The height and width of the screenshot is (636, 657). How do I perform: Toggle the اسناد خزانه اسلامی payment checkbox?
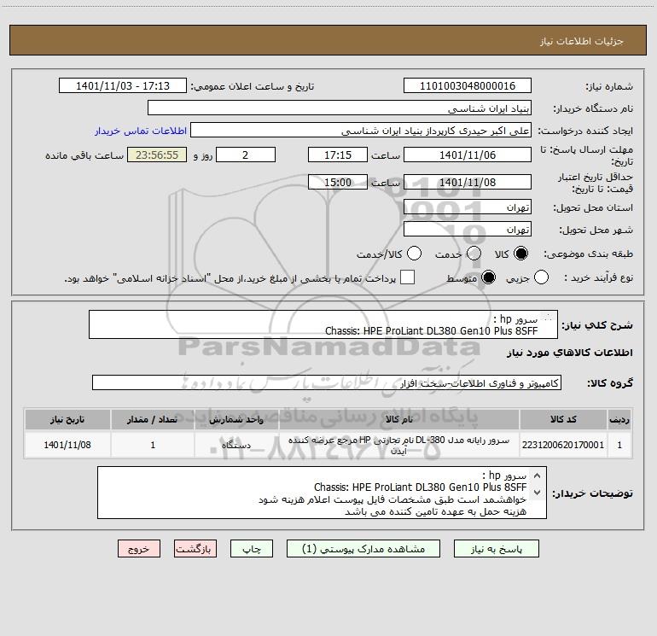407,277
